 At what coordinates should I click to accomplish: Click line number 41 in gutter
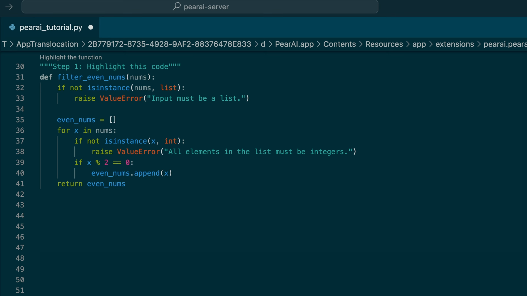(20, 184)
